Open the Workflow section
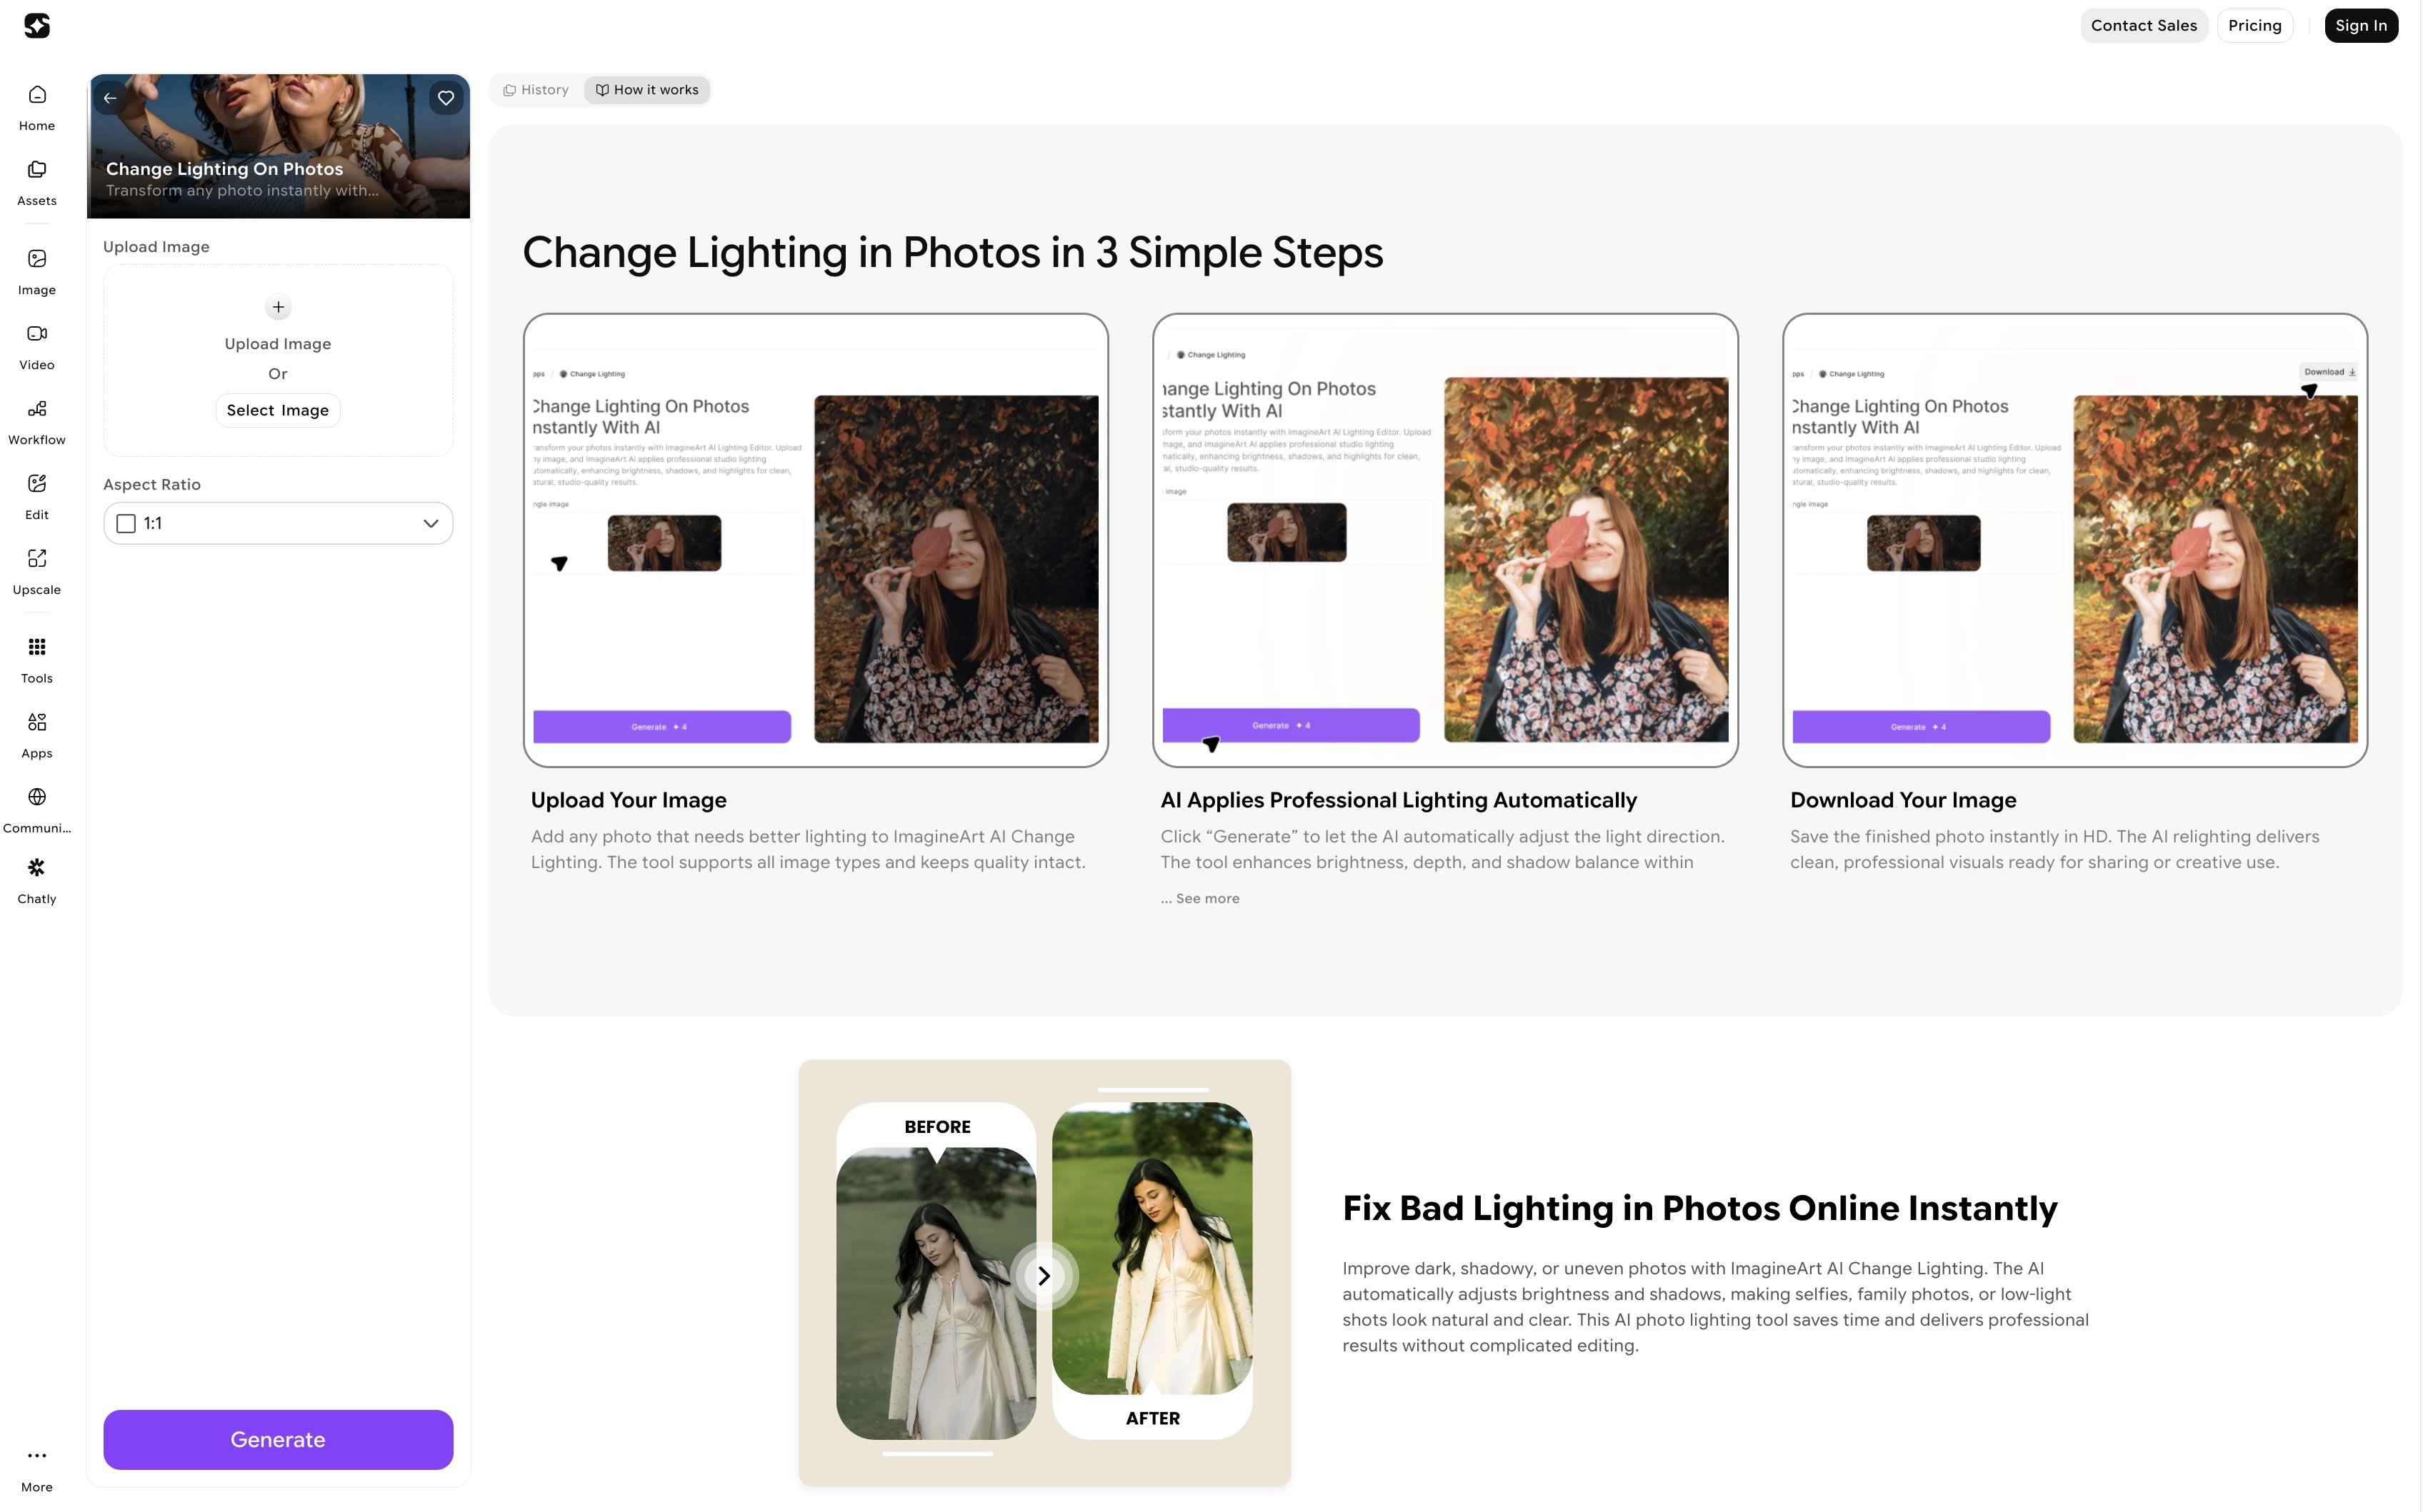This screenshot has width=2423, height=1512. tap(37, 420)
